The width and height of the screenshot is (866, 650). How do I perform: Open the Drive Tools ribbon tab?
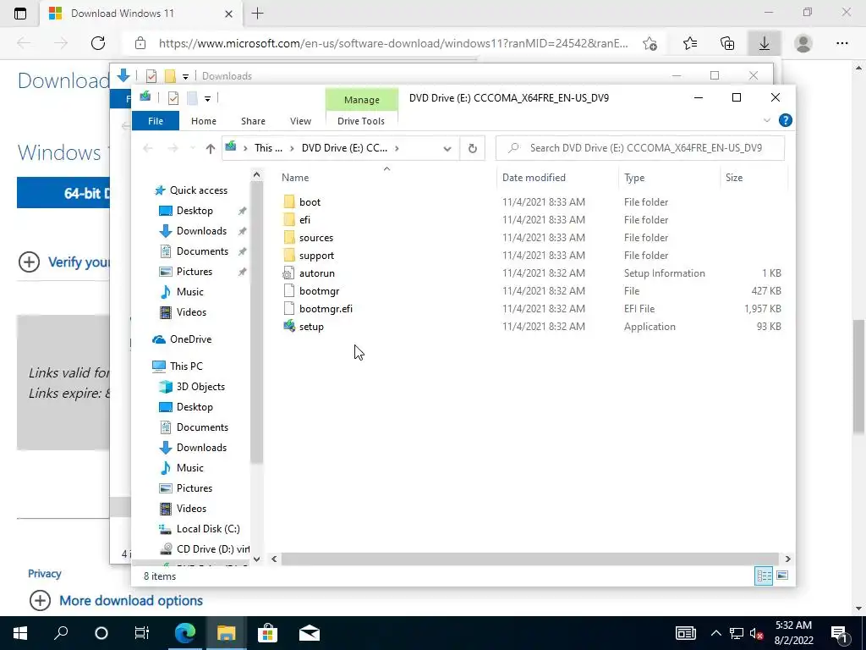tap(361, 121)
